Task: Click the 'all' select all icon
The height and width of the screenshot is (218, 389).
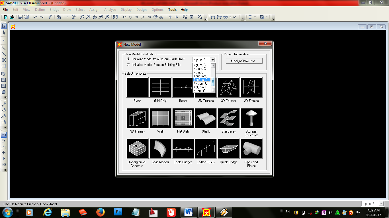Action: coord(4,105)
